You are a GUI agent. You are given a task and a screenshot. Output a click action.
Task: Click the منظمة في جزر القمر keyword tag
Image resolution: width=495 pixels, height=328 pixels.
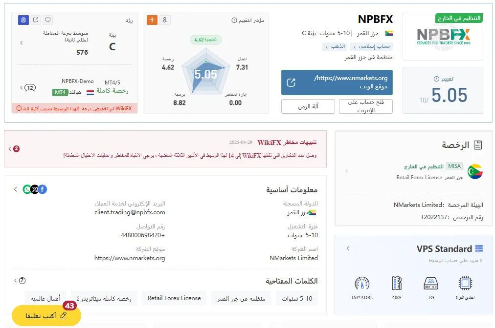tap(241, 298)
